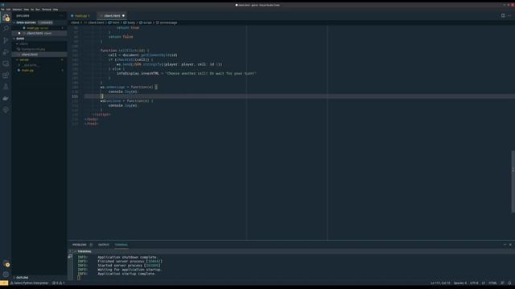The image size is (515, 289).
Task: Click inside the terminal prompt area
Action: click(x=79, y=278)
